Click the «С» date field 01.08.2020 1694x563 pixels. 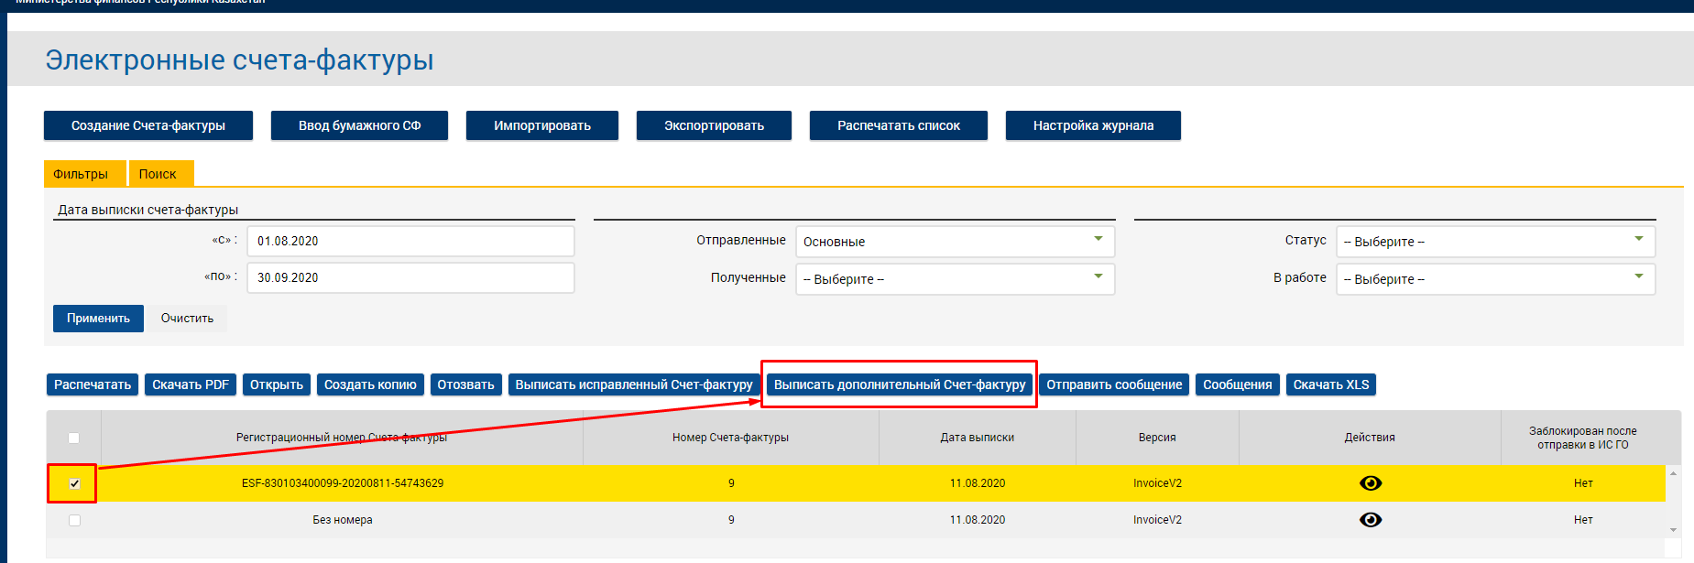410,241
